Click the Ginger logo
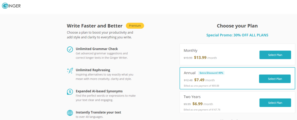 [x=11, y=6]
